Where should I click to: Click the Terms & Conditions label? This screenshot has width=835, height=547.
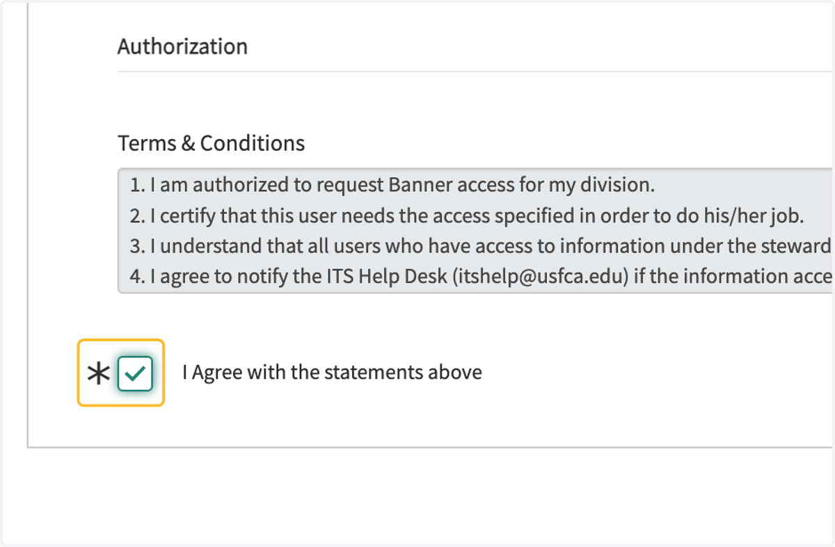(x=212, y=143)
